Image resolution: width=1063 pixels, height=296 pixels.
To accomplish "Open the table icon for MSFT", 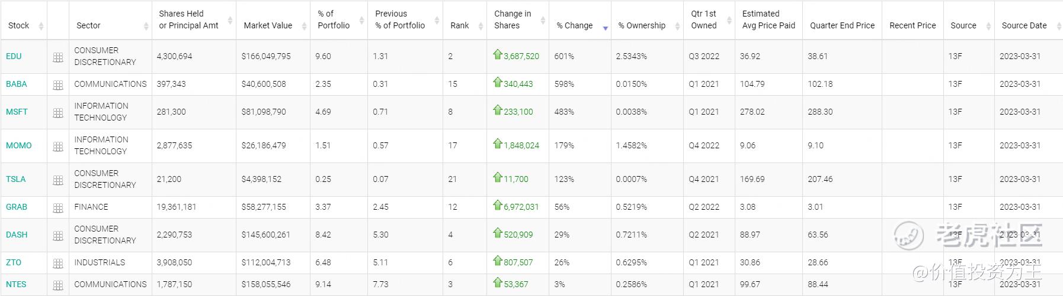I will [x=58, y=113].
